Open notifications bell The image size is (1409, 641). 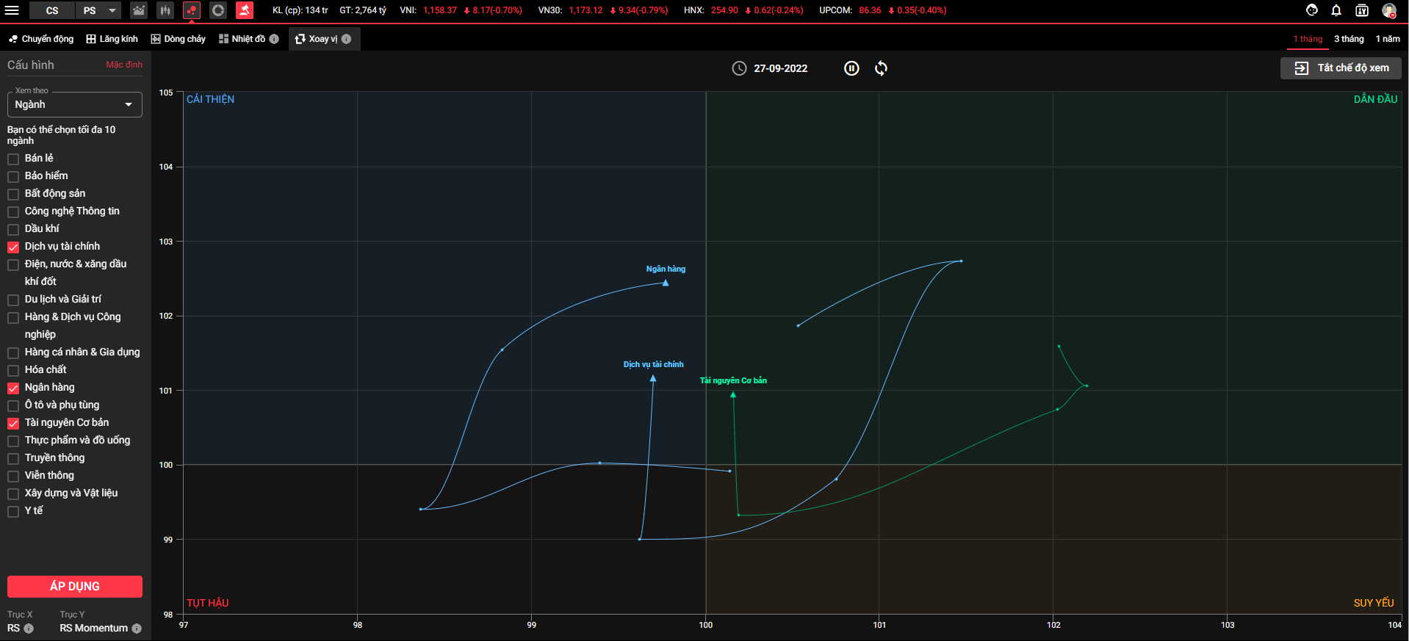pos(1336,10)
